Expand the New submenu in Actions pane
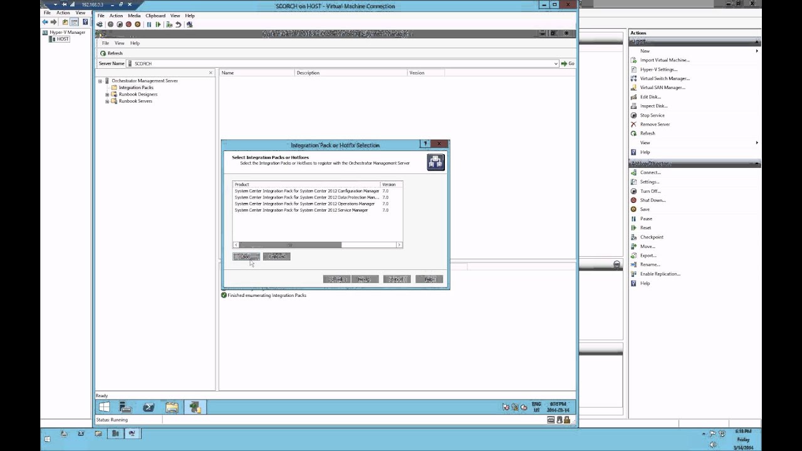 757,51
